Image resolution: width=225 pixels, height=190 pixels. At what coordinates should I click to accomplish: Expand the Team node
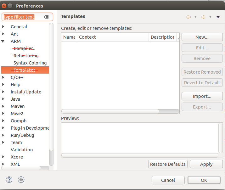tap(3, 142)
